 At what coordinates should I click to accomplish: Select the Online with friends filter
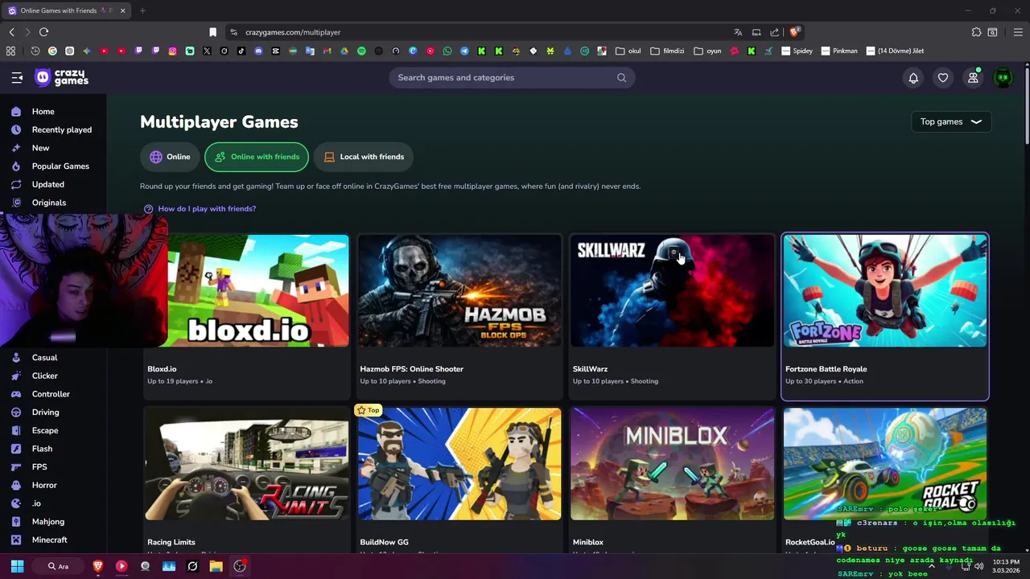click(257, 157)
